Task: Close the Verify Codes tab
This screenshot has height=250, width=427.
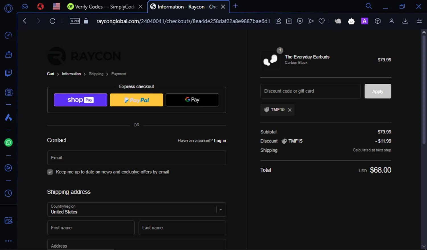Action: point(140,7)
